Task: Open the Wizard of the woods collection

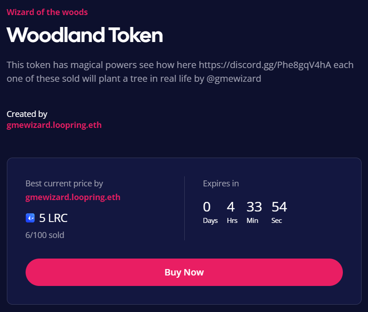Action: coord(47,12)
